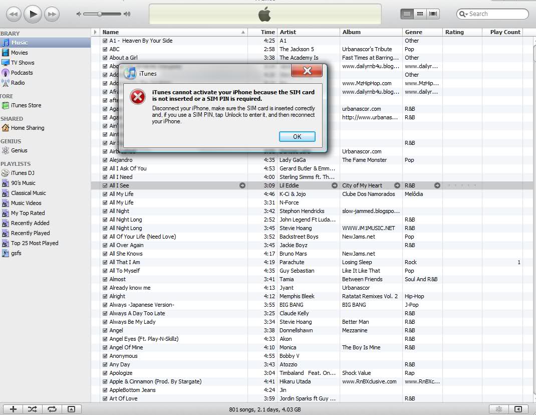Viewport: 536px width, 415px height.
Task: Close the iTunes error dialog
Action: click(x=307, y=71)
